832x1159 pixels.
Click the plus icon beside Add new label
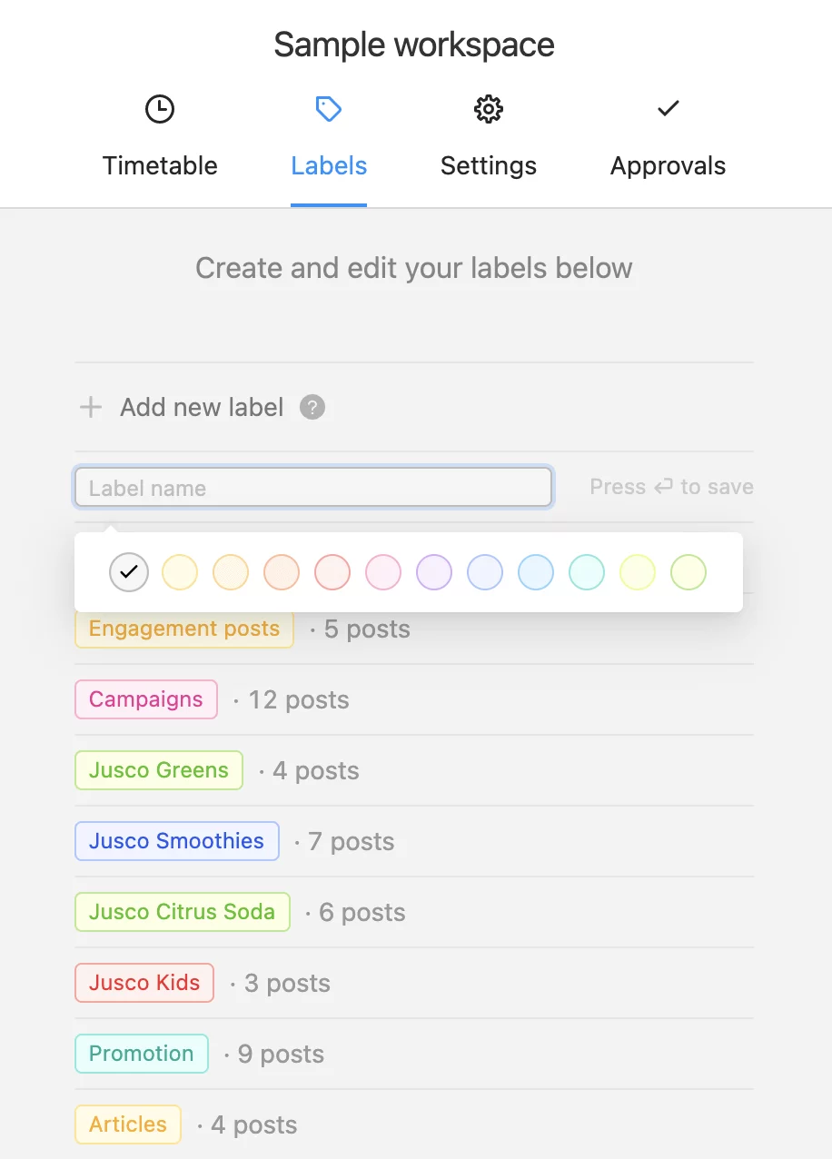91,407
